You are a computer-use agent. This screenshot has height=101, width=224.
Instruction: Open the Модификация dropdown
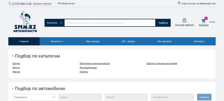[x=172, y=97]
